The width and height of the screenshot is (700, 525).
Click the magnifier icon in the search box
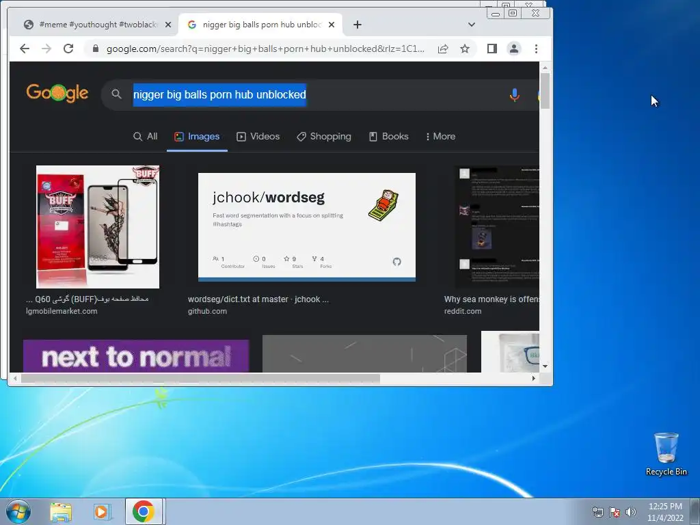[116, 94]
